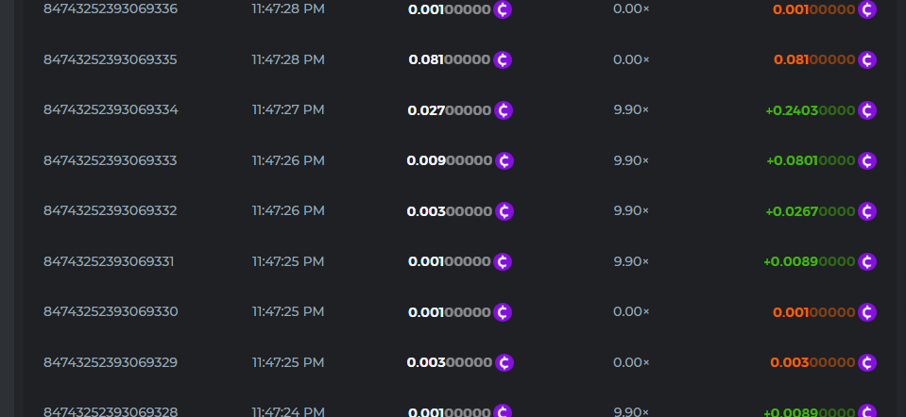Click the coin icon beside the +0.0801 profit
Screen dimensions: 906x417
pyautogui.click(x=867, y=160)
